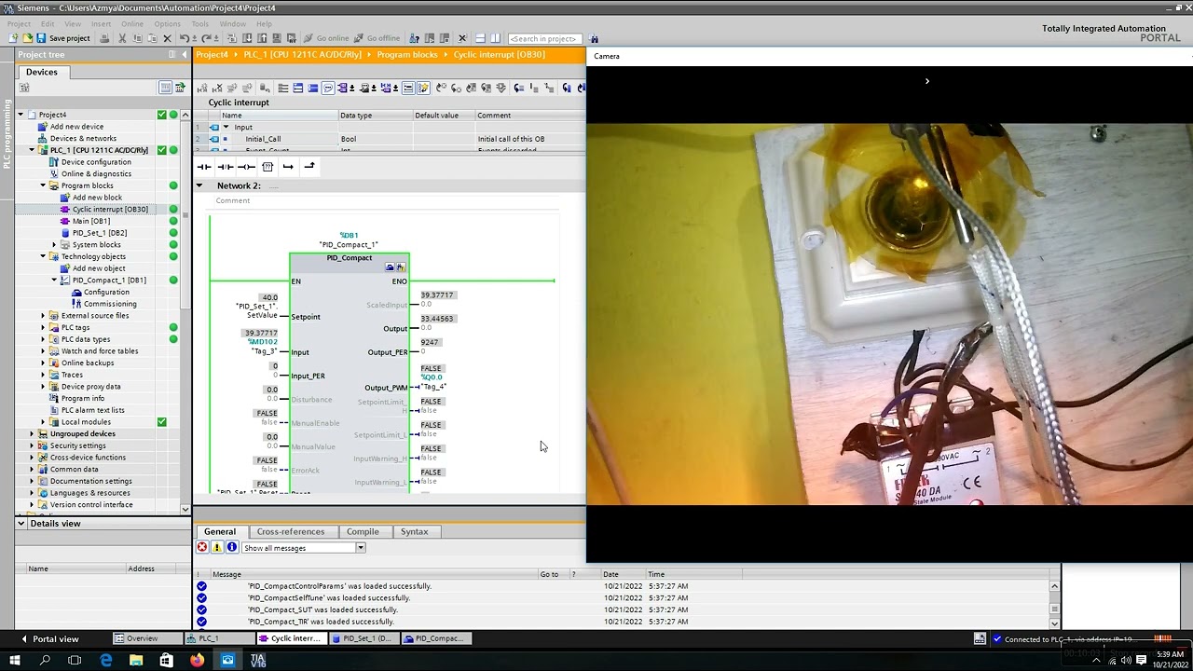Open Firefox from the taskbar
The height and width of the screenshot is (671, 1193).
click(197, 661)
